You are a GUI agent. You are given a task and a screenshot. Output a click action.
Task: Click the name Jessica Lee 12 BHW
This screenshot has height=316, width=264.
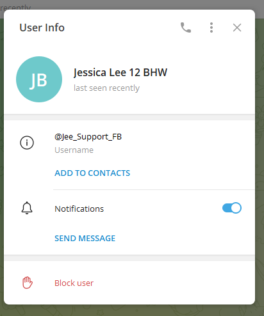pyautogui.click(x=120, y=72)
